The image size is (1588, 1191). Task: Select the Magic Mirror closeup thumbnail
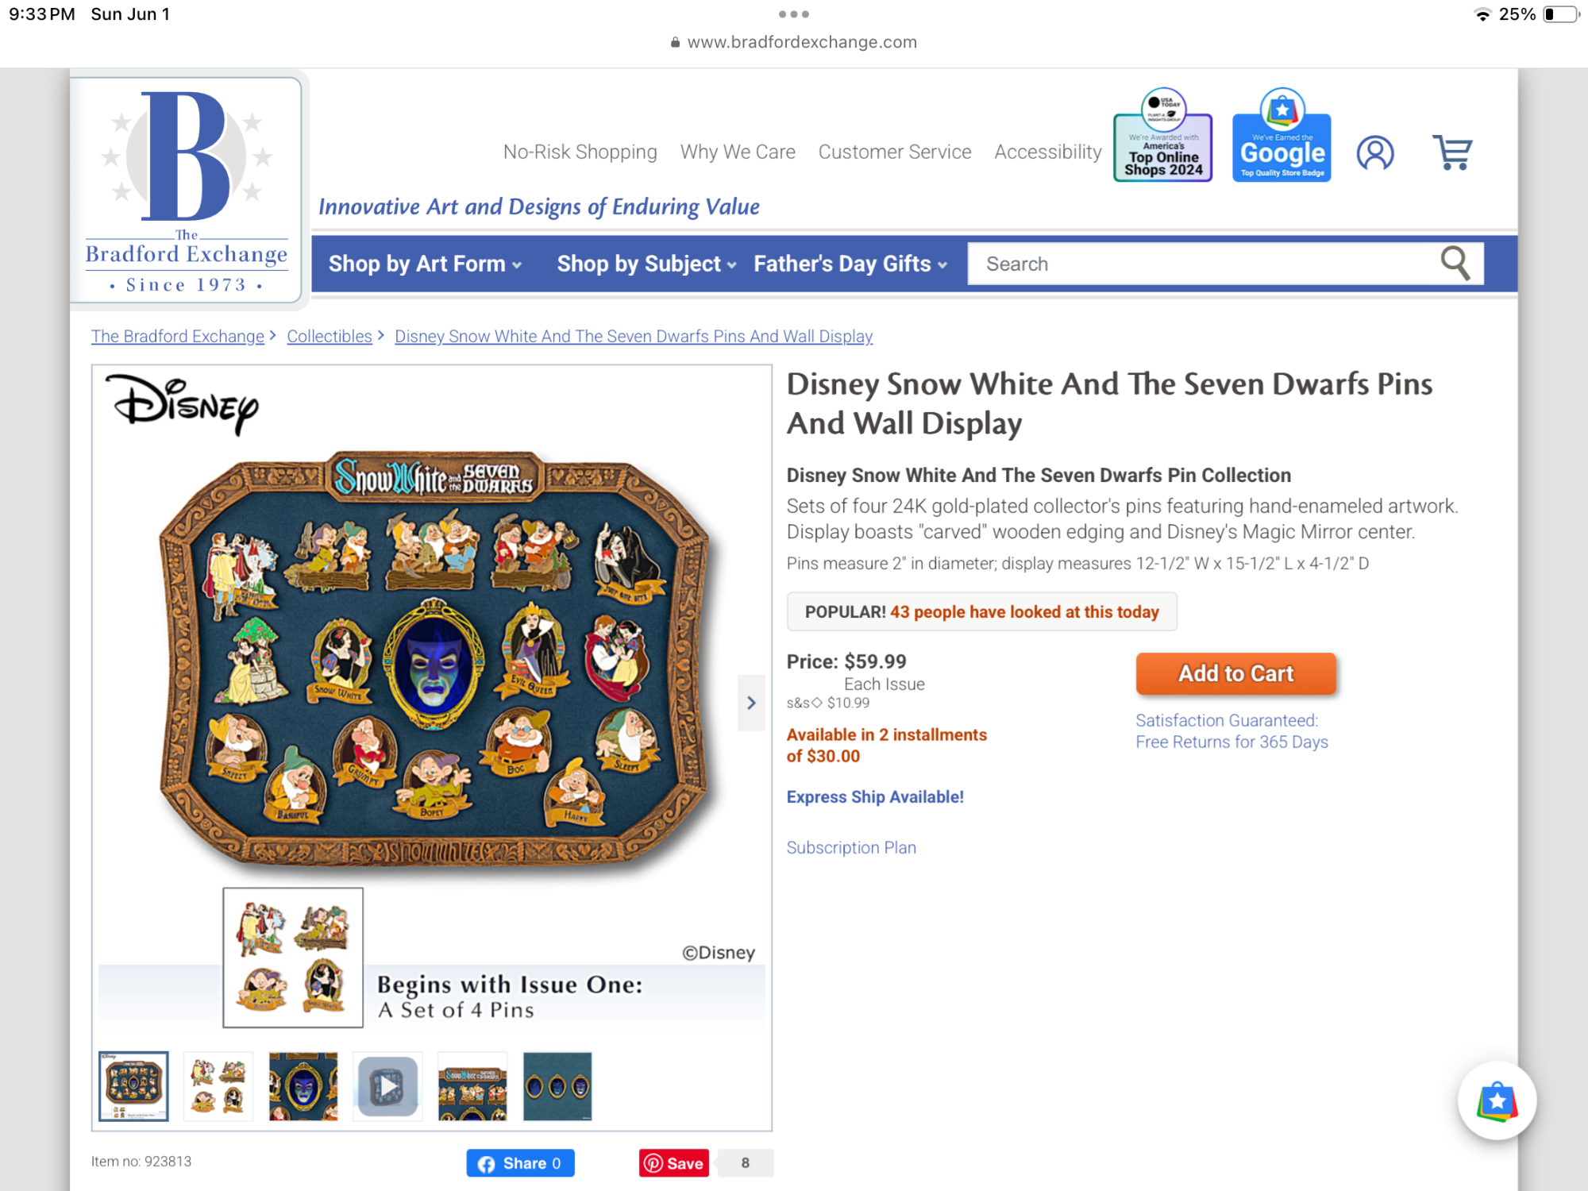coord(303,1085)
